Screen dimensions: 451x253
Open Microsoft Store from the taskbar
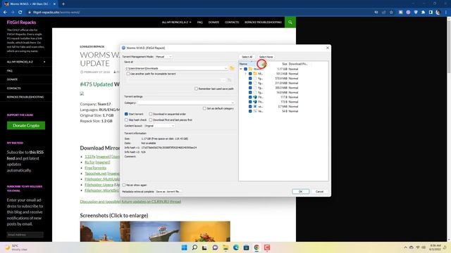click(246, 247)
